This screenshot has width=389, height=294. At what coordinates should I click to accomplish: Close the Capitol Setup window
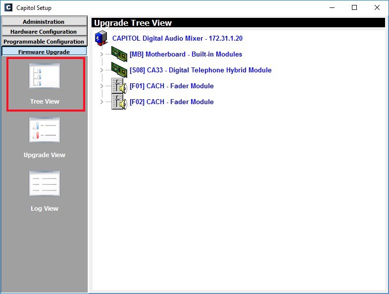[377, 7]
